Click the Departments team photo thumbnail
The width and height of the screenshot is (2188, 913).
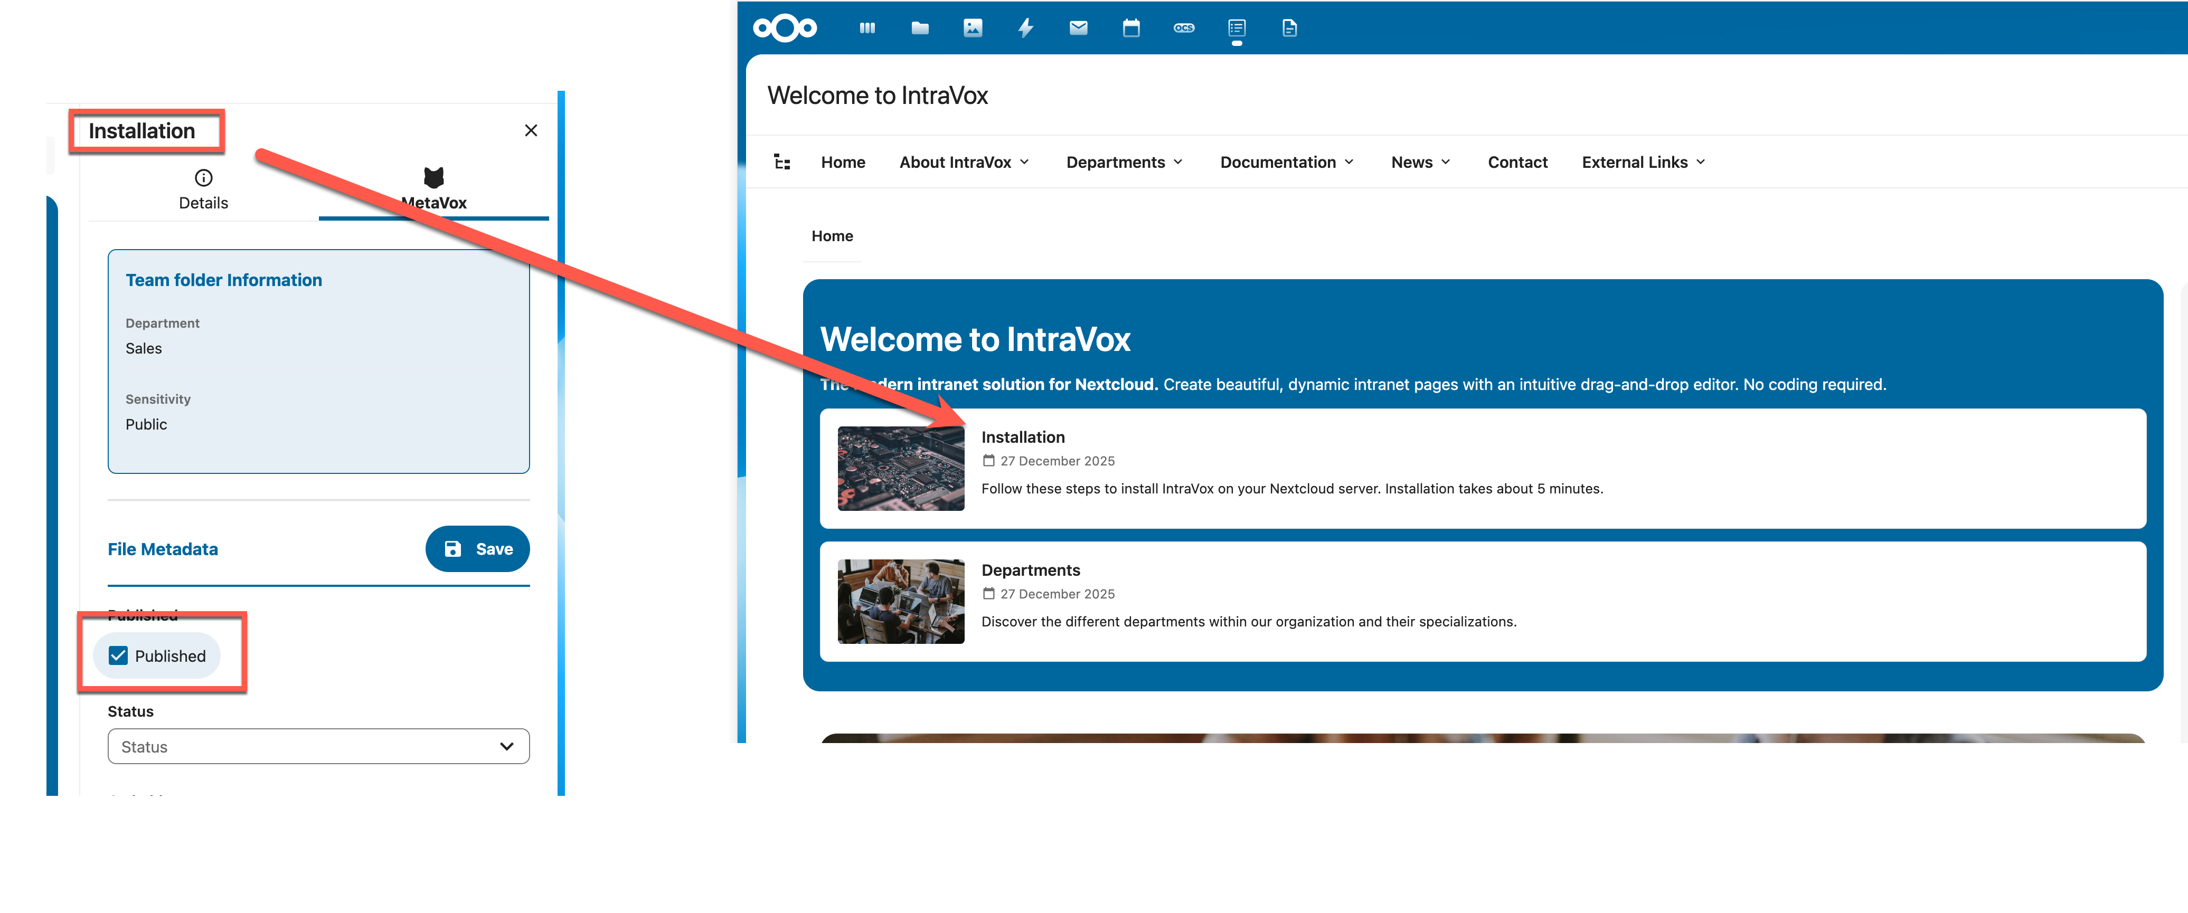coord(901,601)
